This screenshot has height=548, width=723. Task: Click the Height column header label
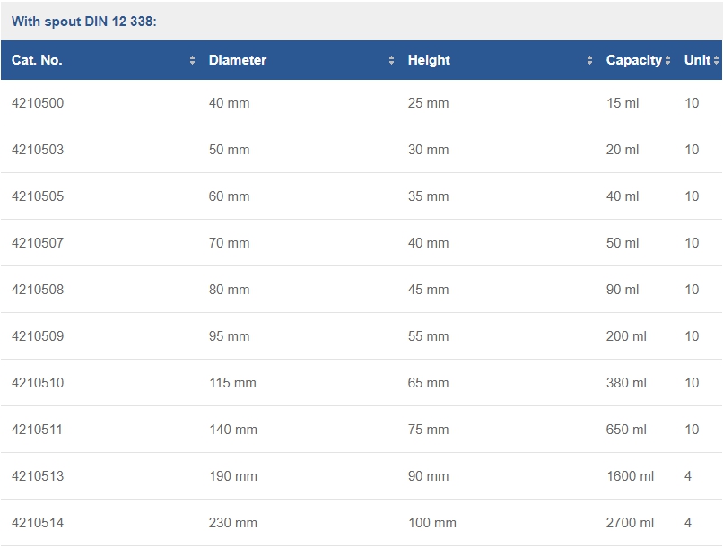(x=429, y=60)
